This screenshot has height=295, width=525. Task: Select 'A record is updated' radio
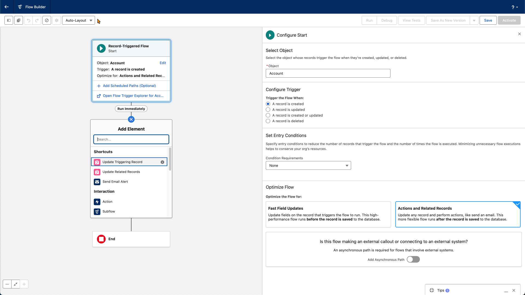coord(268,110)
